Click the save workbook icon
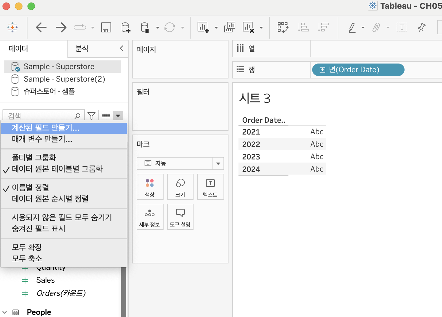The image size is (442, 317). [106, 27]
